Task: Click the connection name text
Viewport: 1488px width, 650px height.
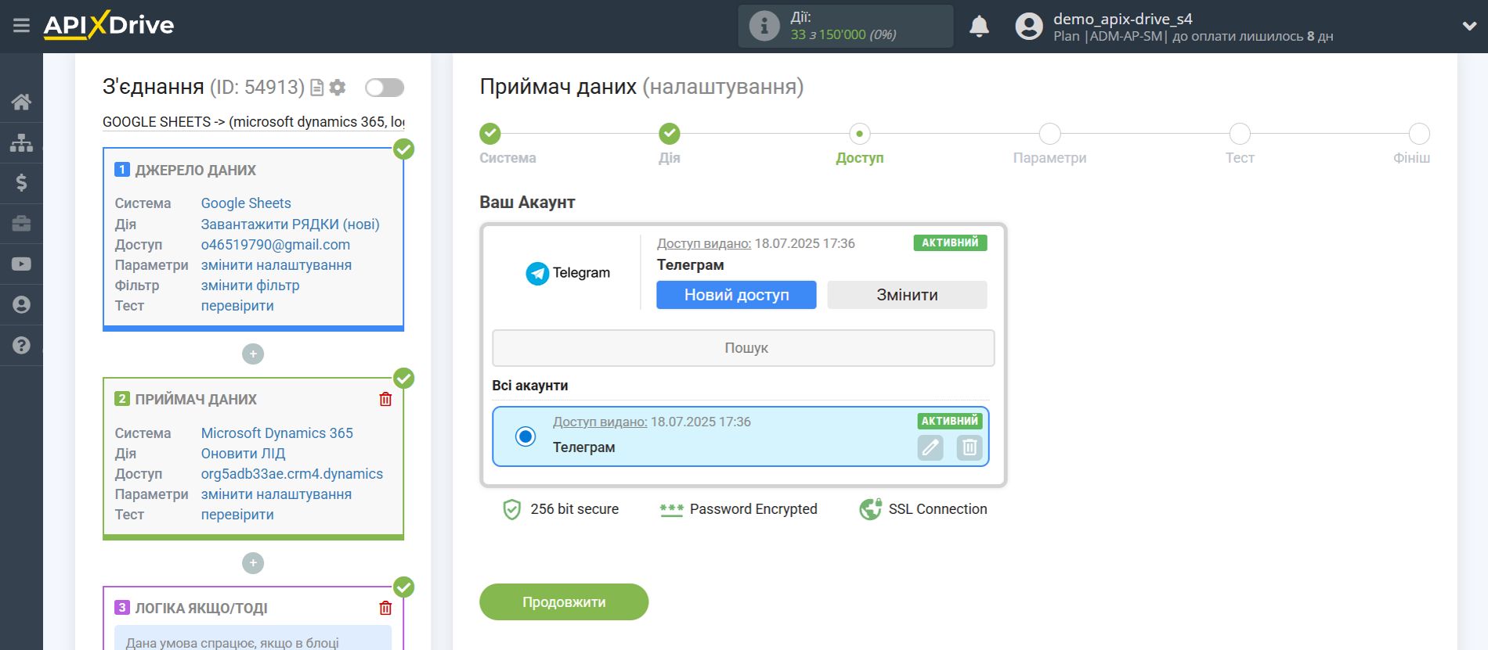Action: click(254, 122)
